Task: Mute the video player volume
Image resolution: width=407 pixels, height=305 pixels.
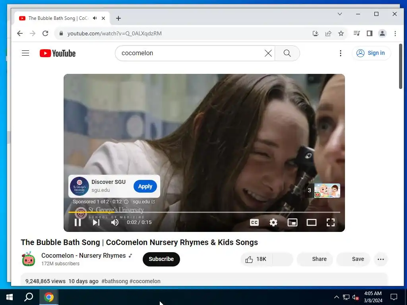Action: (115, 222)
